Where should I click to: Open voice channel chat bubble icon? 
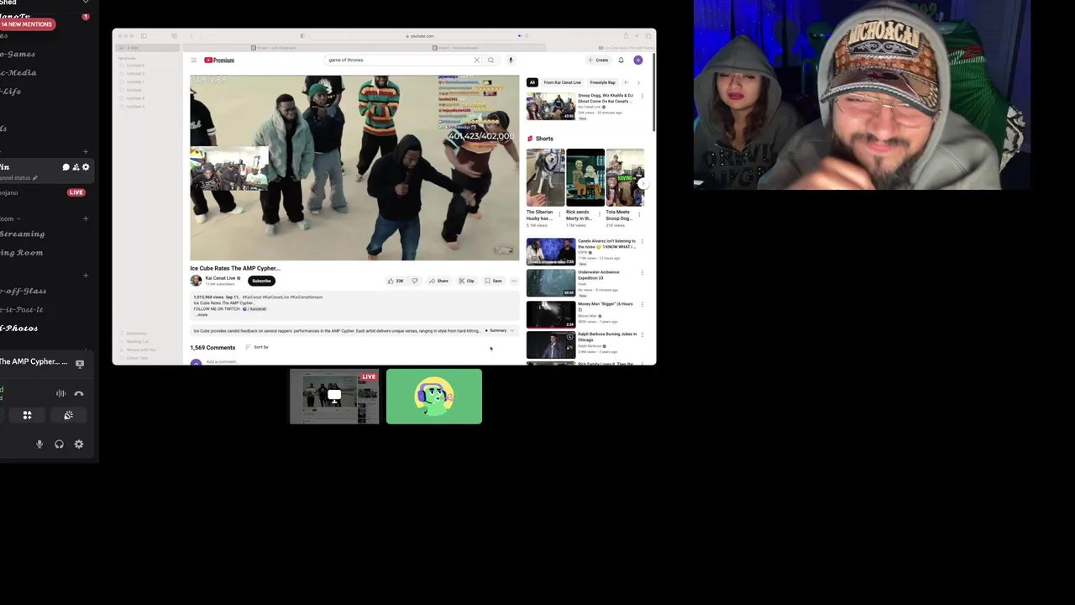coord(66,167)
